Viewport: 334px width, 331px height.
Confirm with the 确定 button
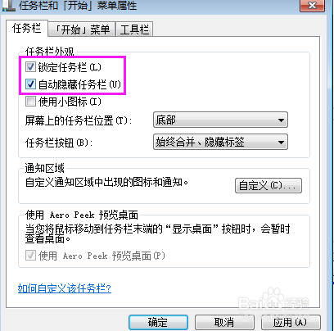(x=158, y=322)
